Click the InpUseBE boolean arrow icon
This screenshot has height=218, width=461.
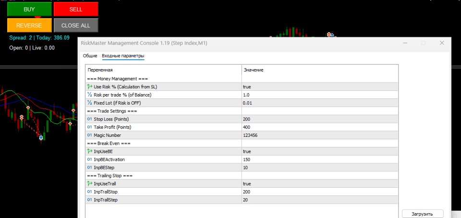pyautogui.click(x=90, y=151)
